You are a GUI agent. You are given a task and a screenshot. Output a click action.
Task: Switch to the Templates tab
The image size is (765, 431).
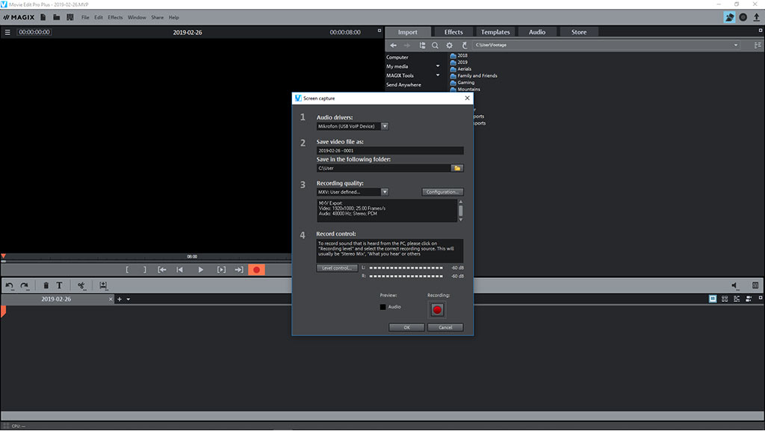(x=495, y=32)
